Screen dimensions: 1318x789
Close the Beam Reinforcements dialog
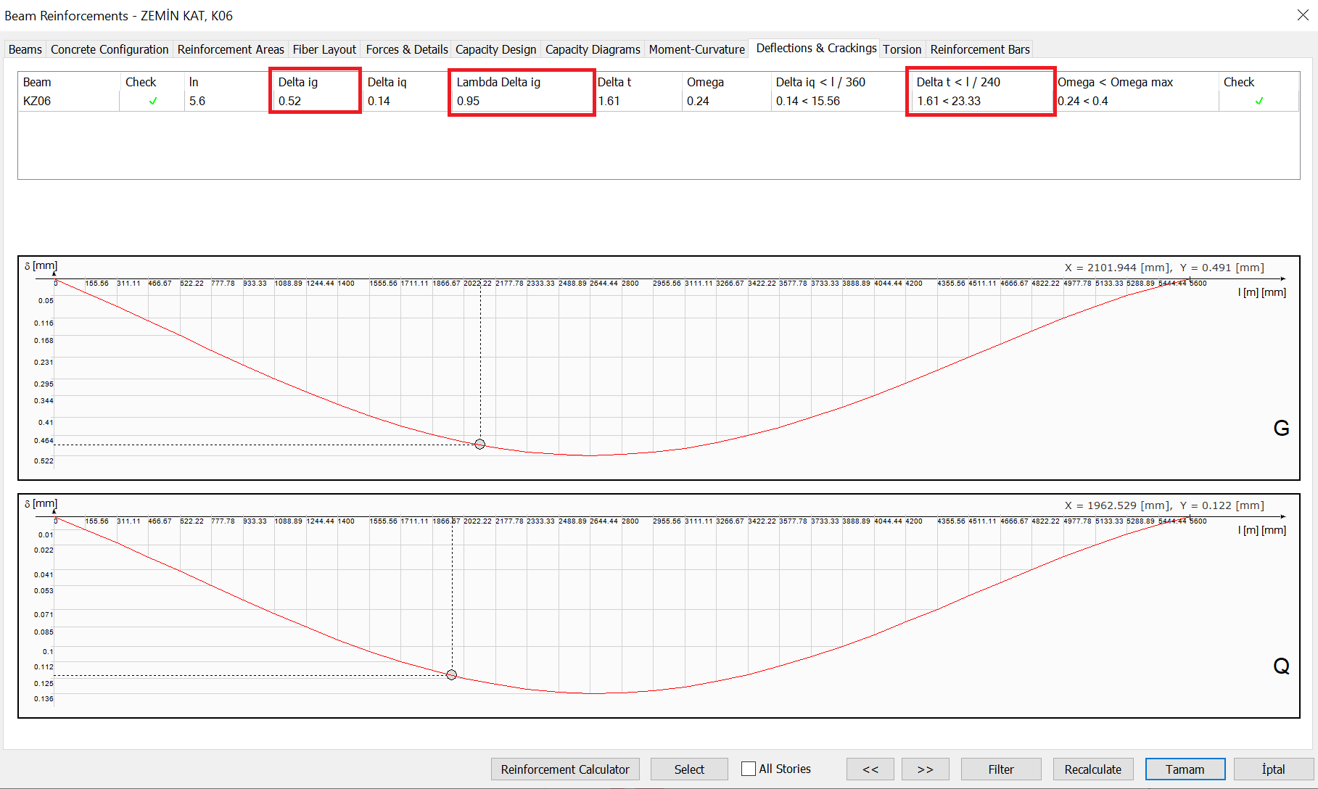(x=1302, y=15)
